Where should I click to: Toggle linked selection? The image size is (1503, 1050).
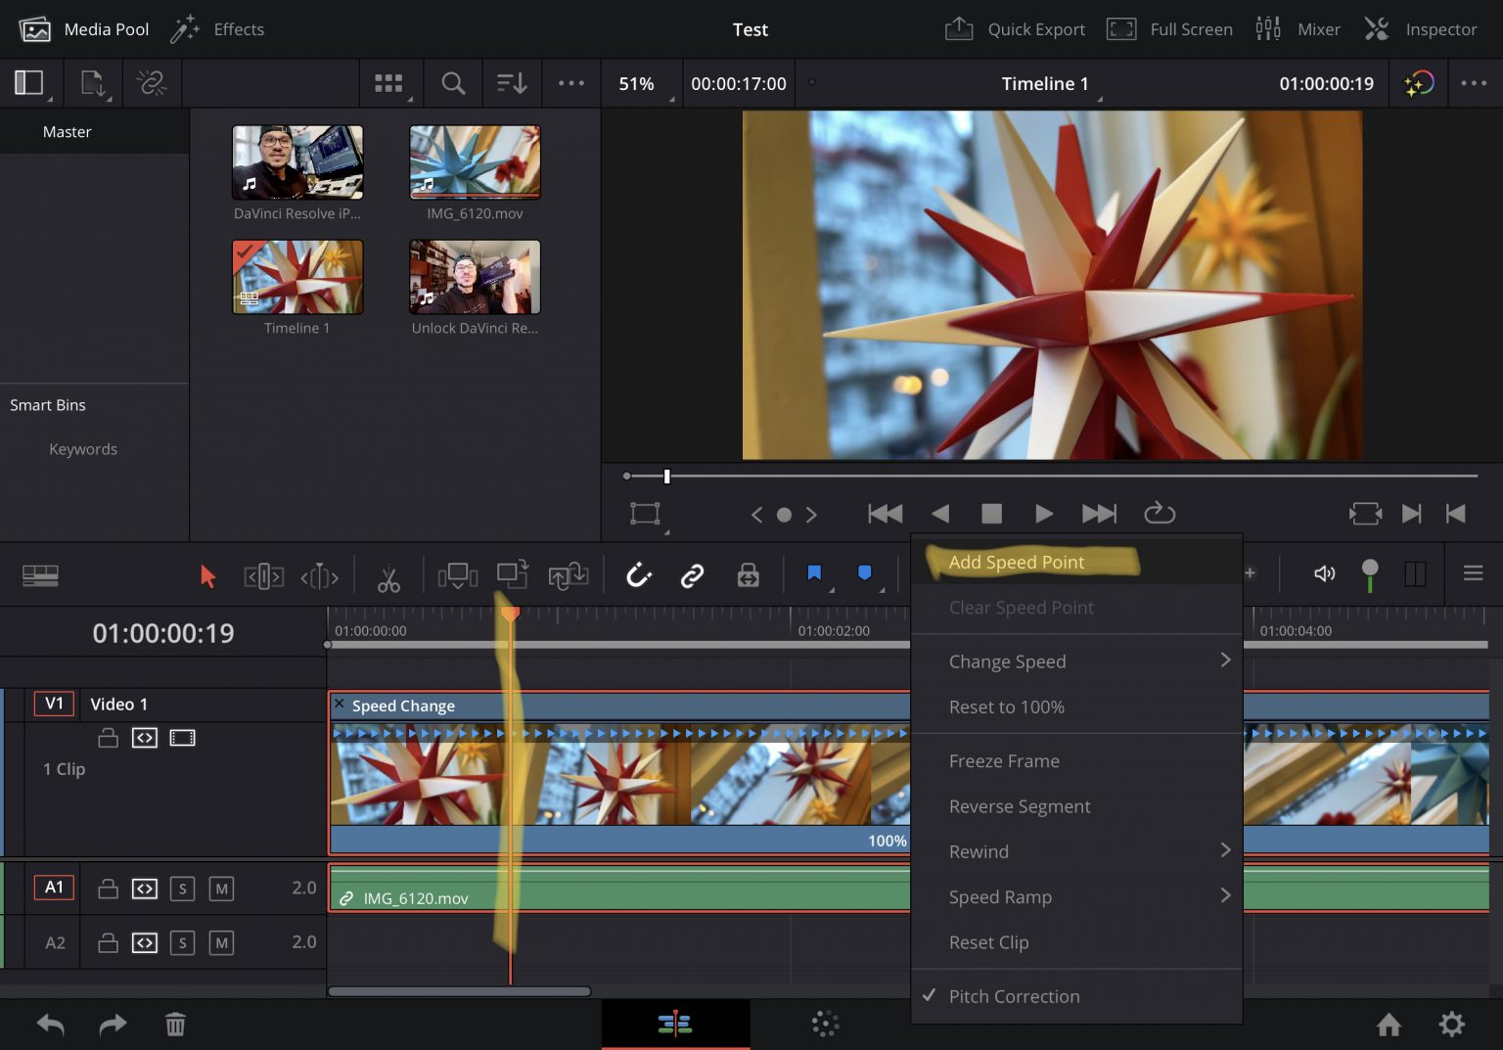[692, 575]
